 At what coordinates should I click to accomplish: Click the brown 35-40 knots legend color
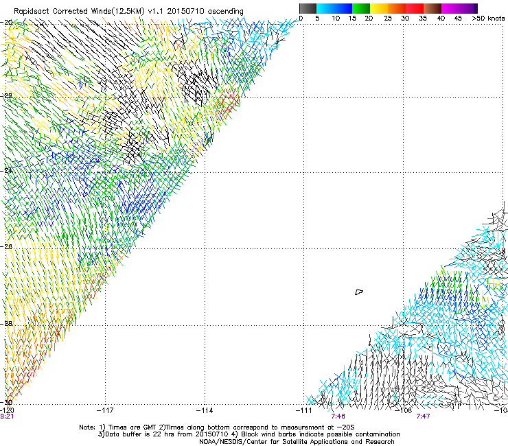click(432, 8)
